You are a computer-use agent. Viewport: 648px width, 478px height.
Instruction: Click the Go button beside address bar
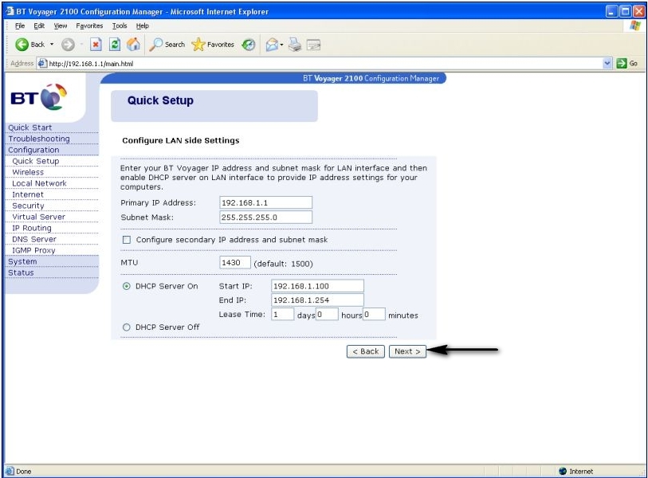point(627,63)
